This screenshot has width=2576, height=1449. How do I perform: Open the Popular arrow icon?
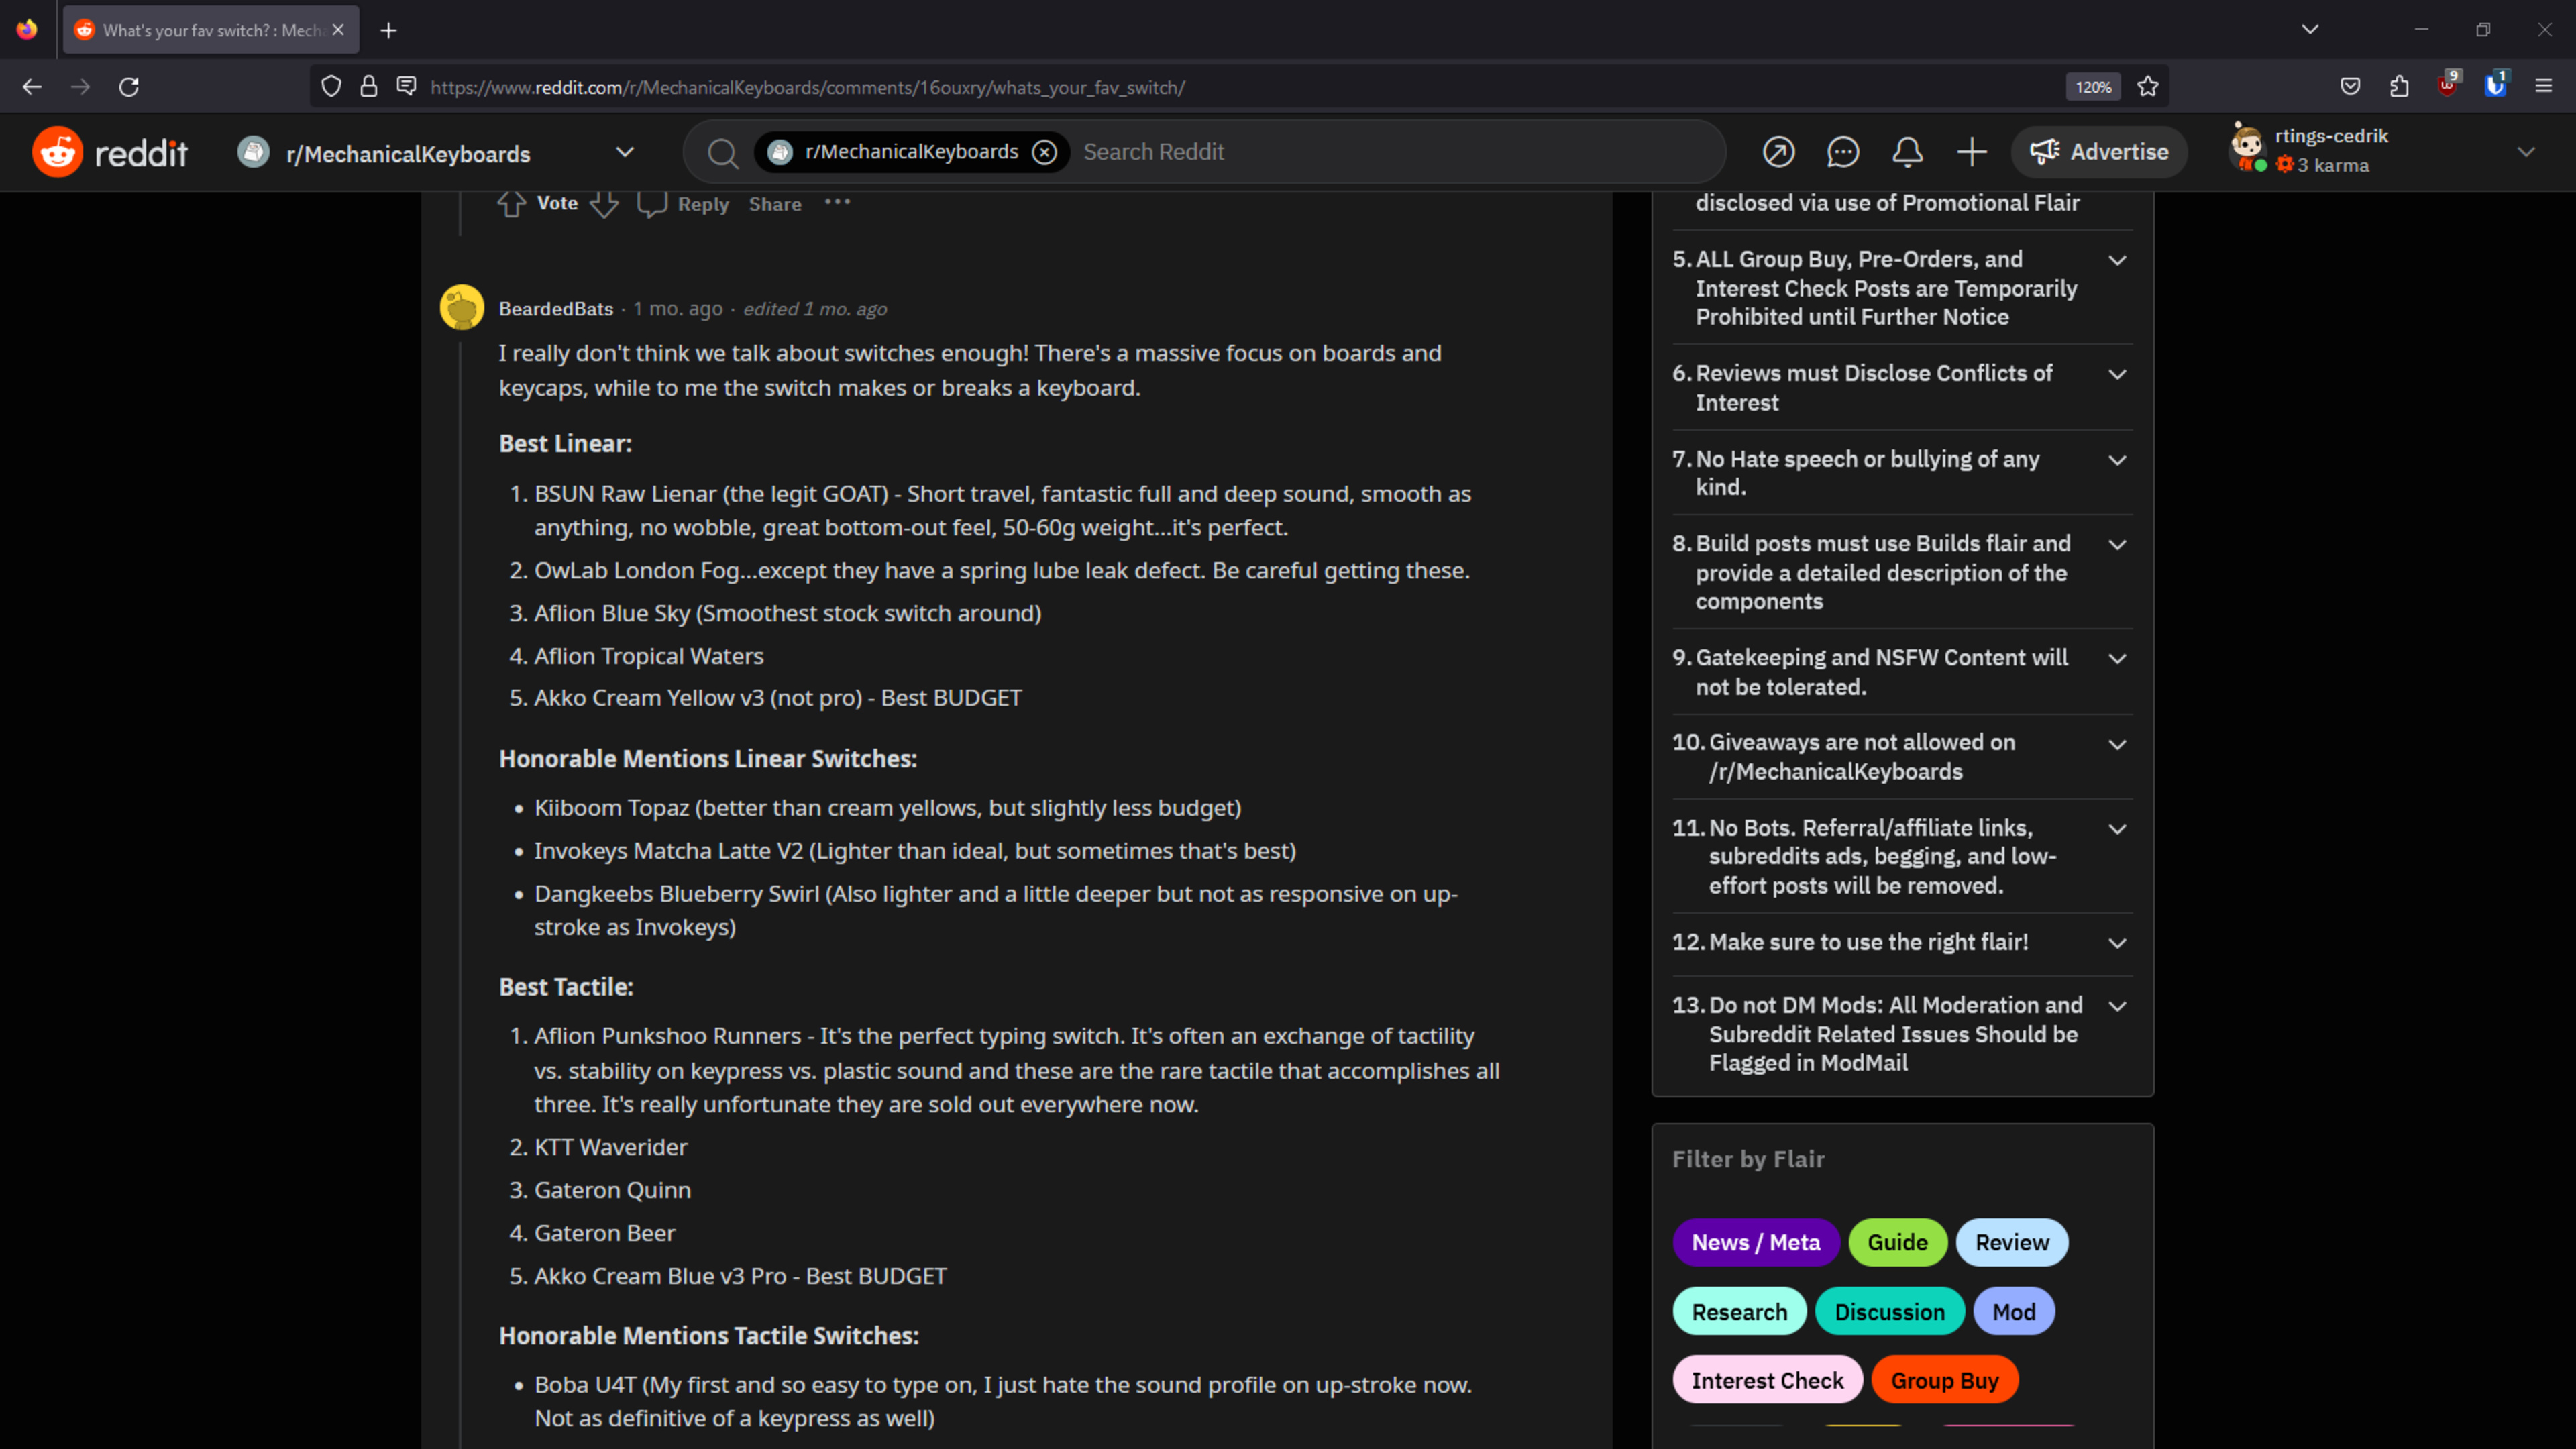click(1778, 152)
